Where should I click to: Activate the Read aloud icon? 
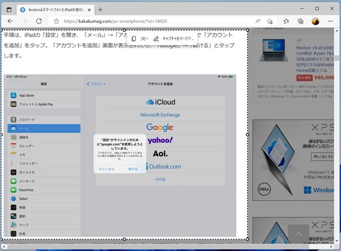(258, 21)
